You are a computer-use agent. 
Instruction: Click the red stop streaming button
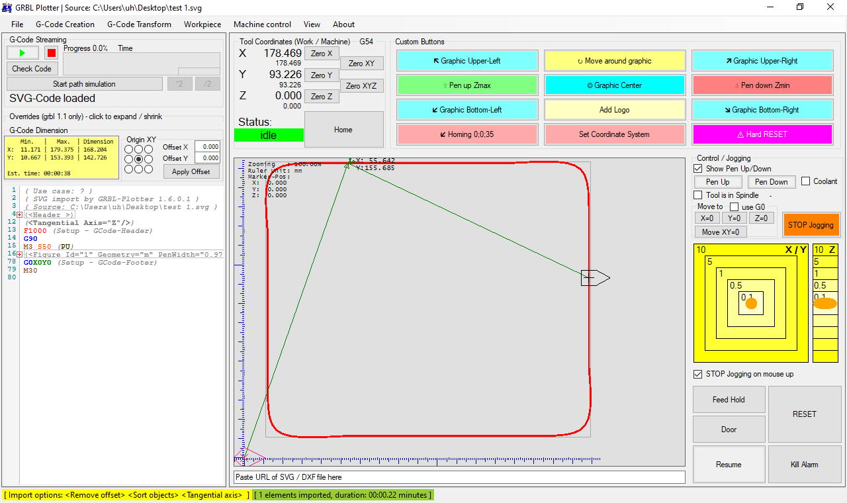click(52, 52)
